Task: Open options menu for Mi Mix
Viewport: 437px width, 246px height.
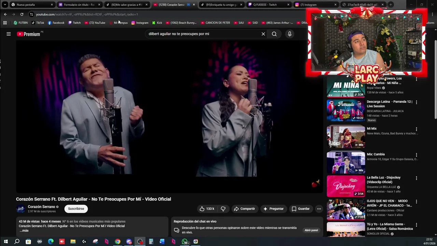Action: point(416,129)
